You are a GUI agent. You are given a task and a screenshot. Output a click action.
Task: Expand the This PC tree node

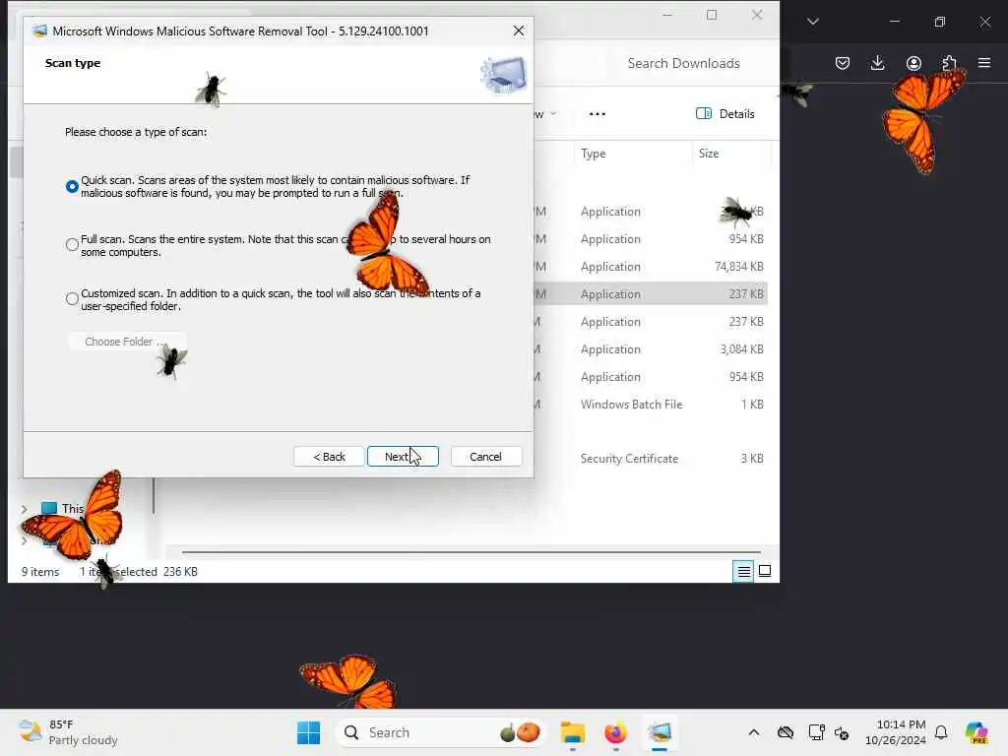[25, 509]
